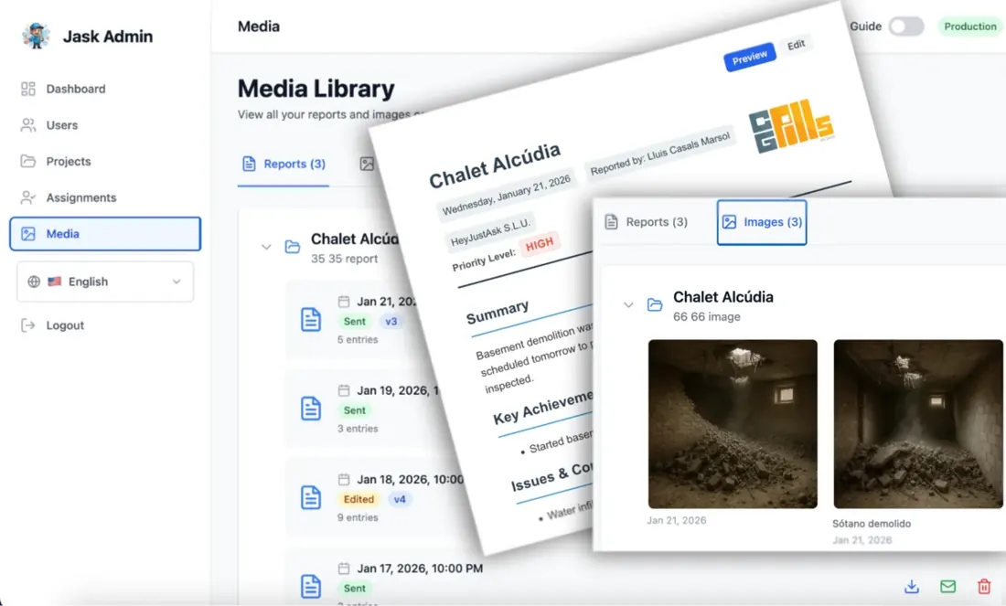Click the Sótano demolido caption

[872, 523]
